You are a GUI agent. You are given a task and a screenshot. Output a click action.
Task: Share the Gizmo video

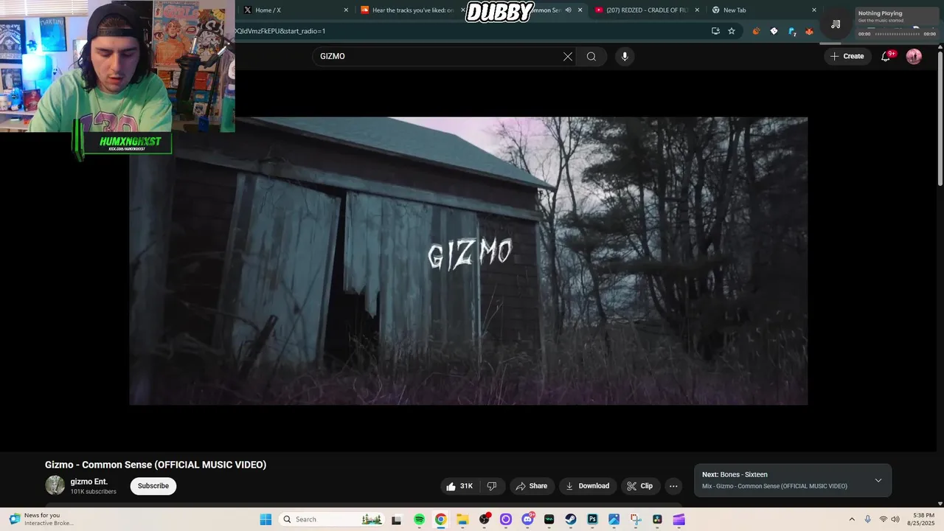tap(532, 486)
